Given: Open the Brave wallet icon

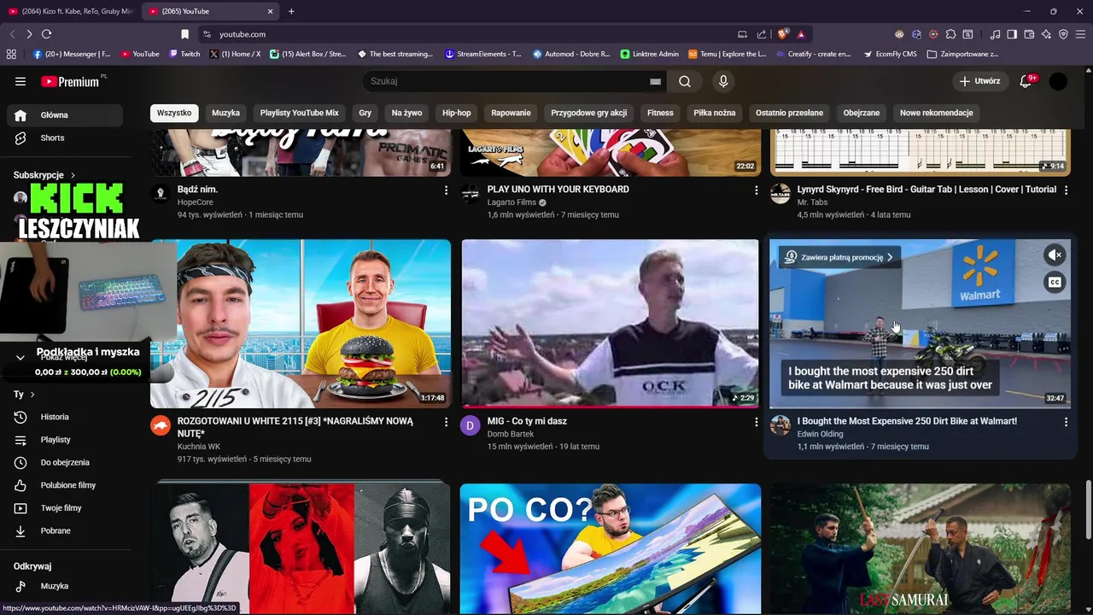Looking at the screenshot, I should [1029, 34].
